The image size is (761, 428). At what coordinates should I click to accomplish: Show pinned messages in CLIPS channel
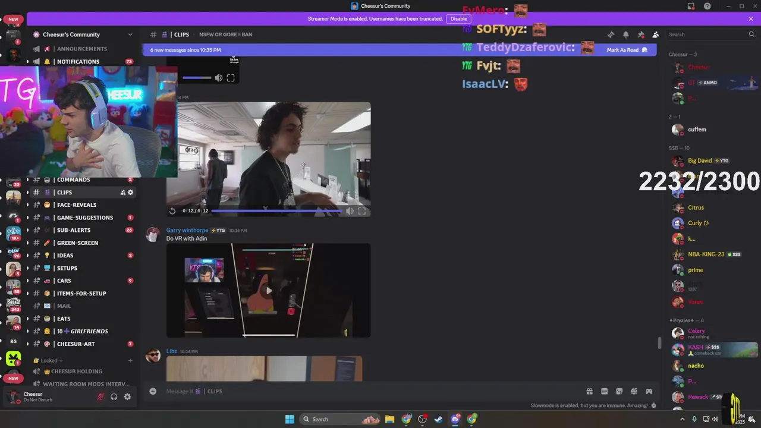coord(640,34)
